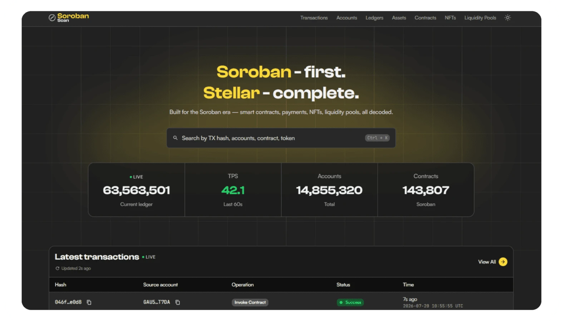The height and width of the screenshot is (321, 572).
Task: Click the LIVE indicator beside Latest transactions
Action: pyautogui.click(x=149, y=257)
